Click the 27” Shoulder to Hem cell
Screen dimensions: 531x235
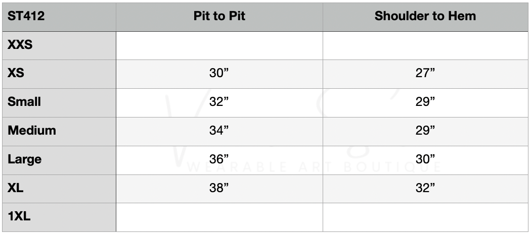(x=425, y=73)
